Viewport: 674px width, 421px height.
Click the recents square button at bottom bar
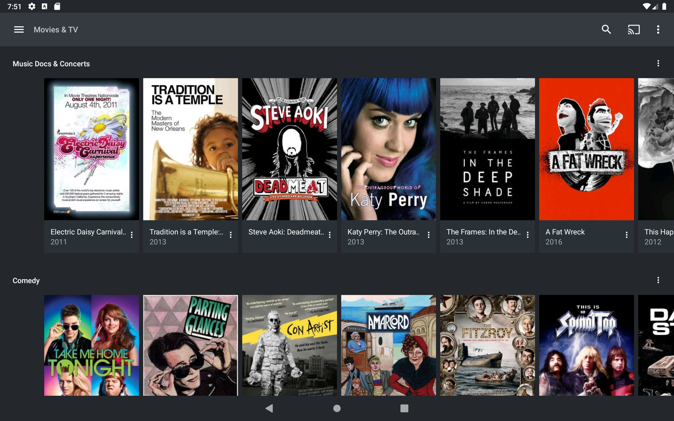[404, 408]
